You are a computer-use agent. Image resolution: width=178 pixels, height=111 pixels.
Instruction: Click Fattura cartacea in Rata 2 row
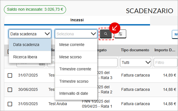[x=135, y=89]
